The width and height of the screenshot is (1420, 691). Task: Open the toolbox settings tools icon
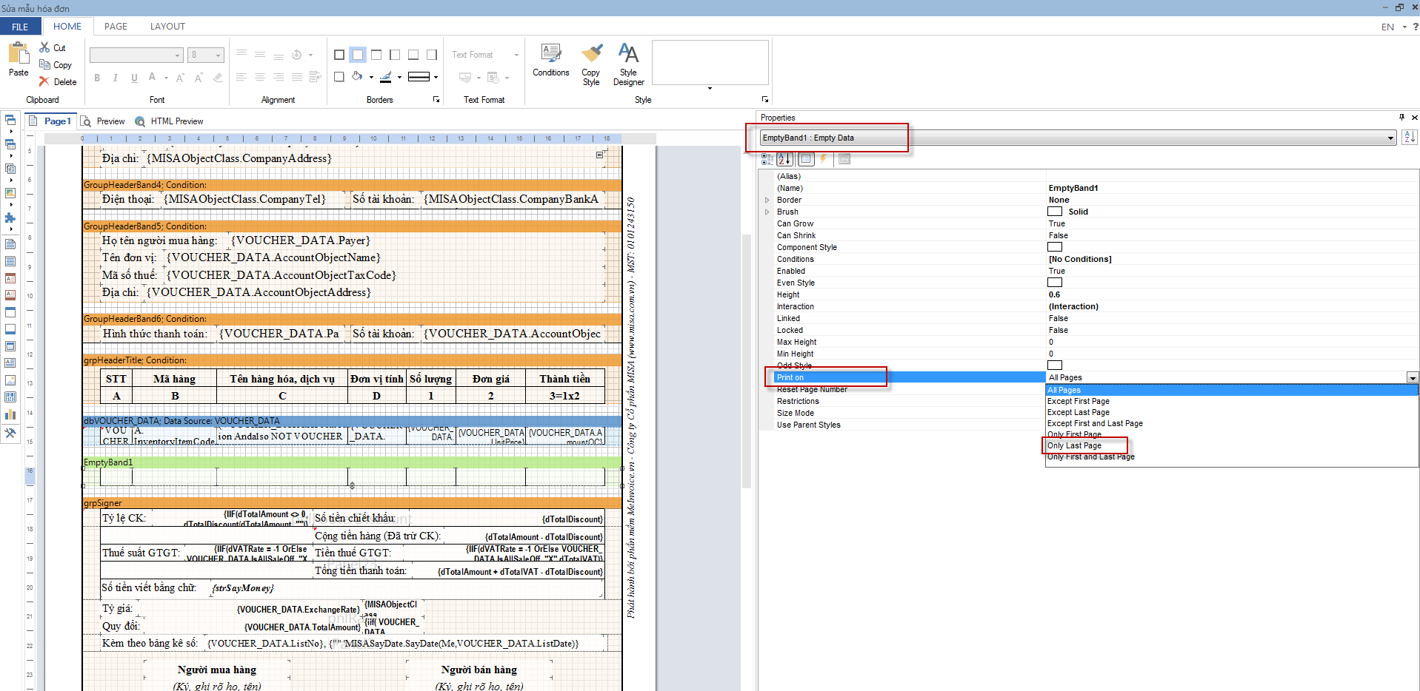[x=10, y=434]
